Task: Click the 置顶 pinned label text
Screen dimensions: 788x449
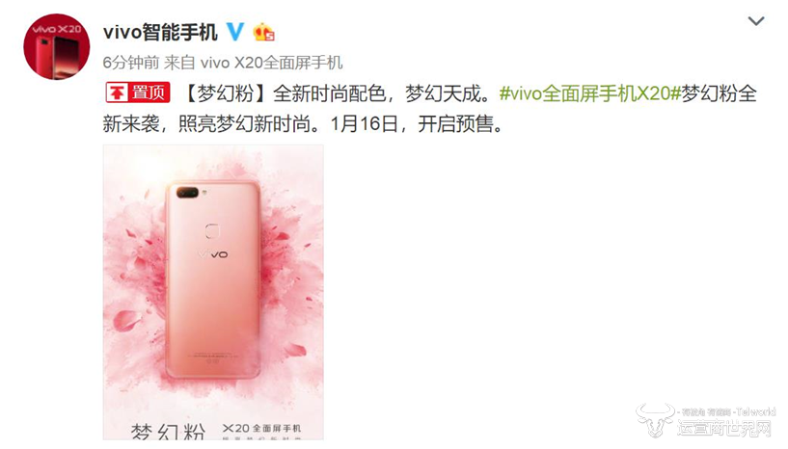Action: click(149, 92)
